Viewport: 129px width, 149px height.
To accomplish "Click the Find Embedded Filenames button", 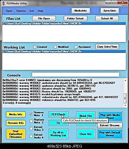I will coord(16,134).
